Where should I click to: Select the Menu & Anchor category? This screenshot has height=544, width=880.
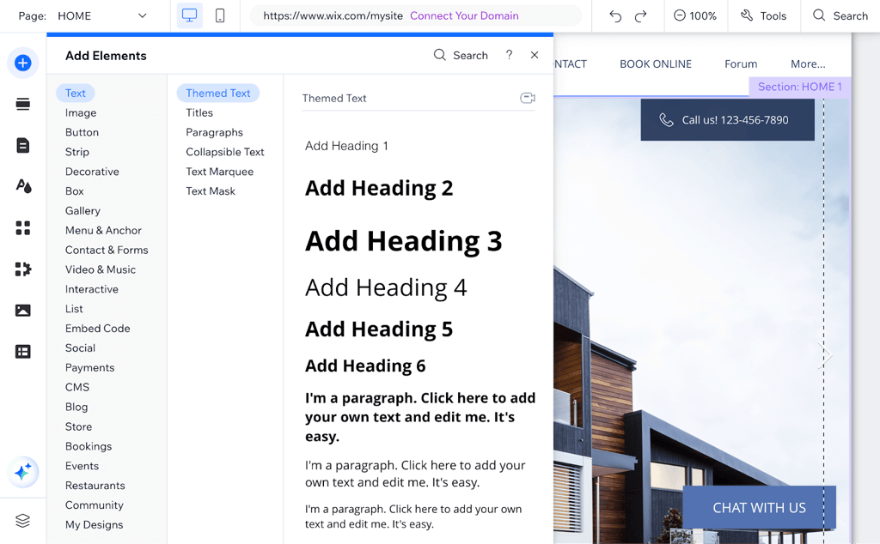tap(103, 230)
